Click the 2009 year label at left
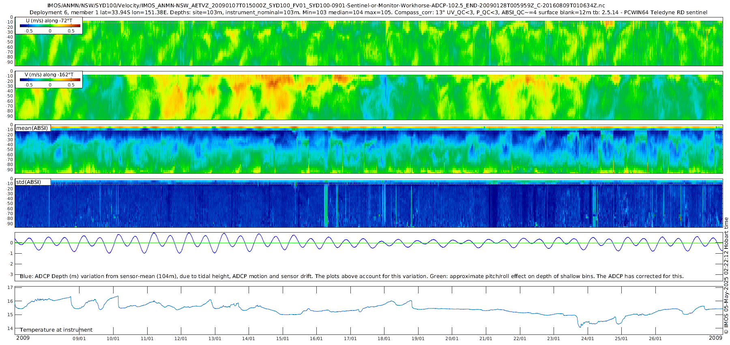 [x=23, y=338]
